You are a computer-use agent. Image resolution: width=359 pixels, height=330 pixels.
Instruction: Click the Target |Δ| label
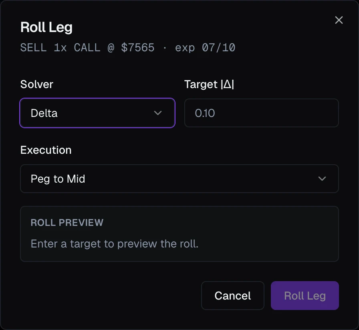click(x=209, y=84)
